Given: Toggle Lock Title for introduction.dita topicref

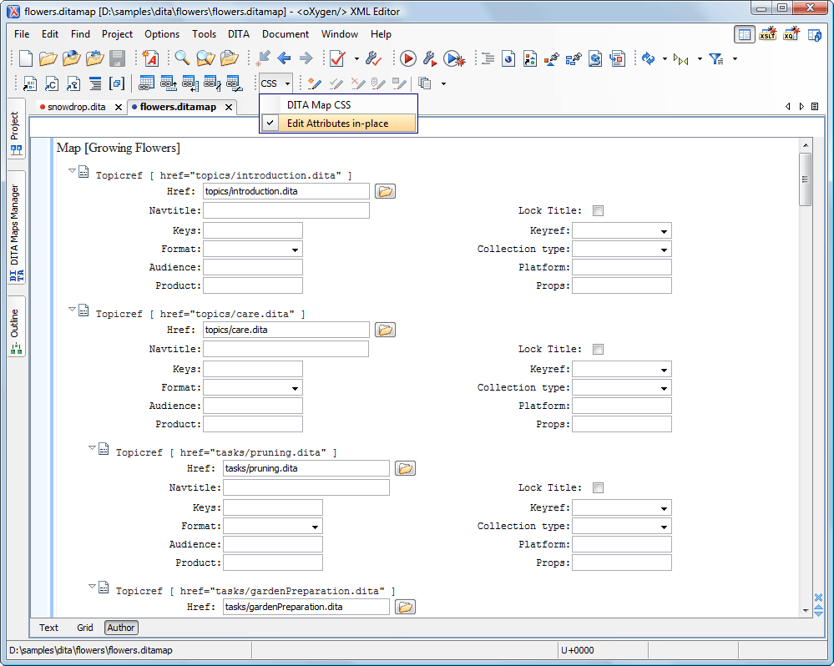Looking at the screenshot, I should [x=599, y=211].
